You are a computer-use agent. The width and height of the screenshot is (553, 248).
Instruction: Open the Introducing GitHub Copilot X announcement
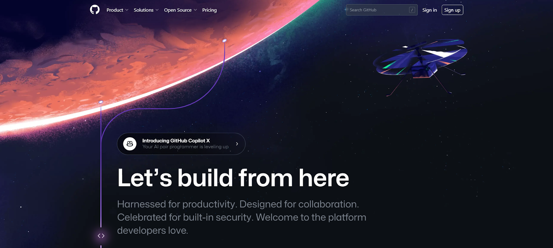click(x=181, y=144)
